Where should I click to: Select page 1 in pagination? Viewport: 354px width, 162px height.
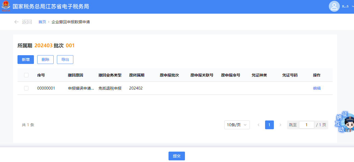pos(269,125)
